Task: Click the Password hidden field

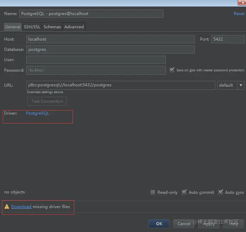Action: tap(96, 70)
